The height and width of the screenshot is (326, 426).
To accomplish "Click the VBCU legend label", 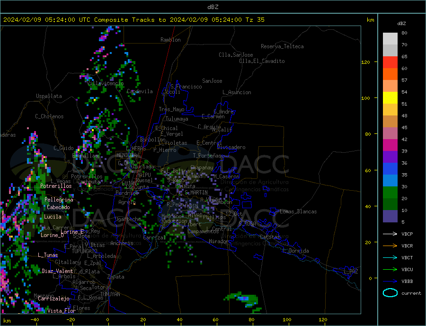I will pyautogui.click(x=407, y=270).
